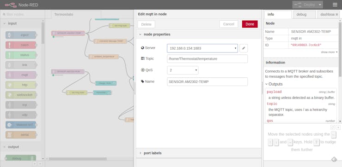Select the inject node in palette
The image size is (342, 167).
coord(21,35)
